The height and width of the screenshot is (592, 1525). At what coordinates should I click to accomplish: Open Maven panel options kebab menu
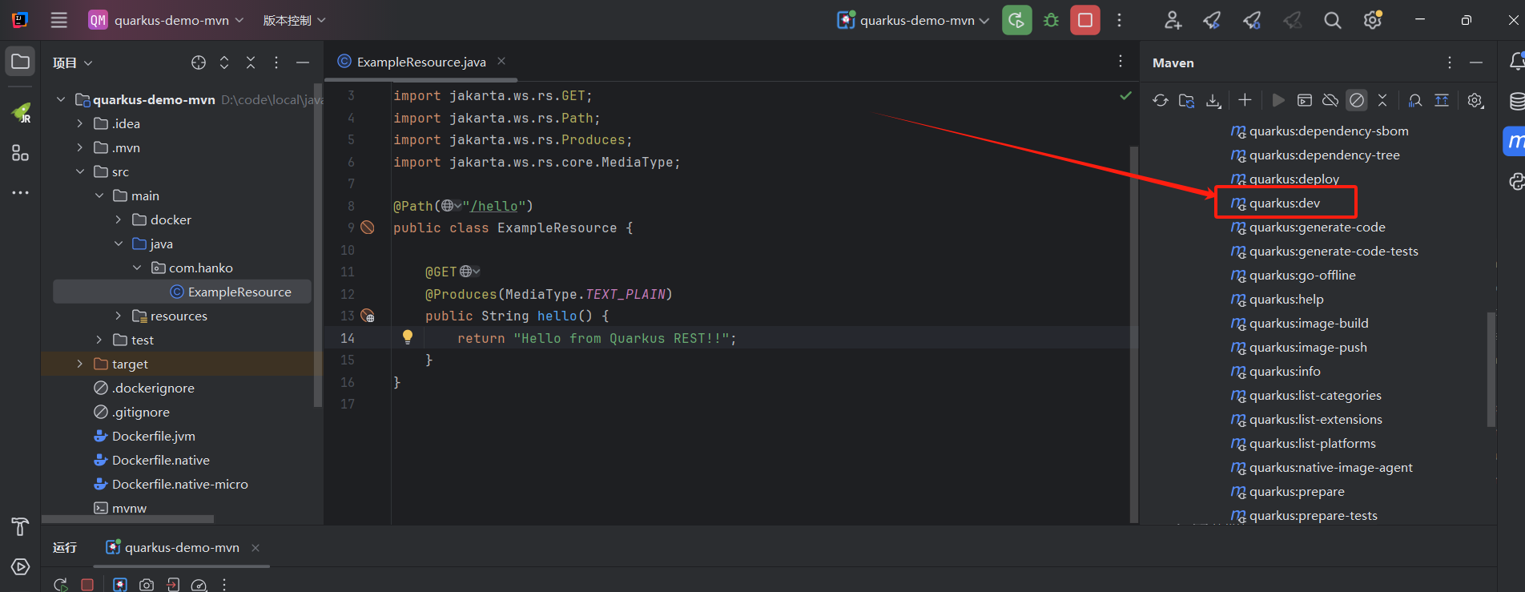point(1450,62)
